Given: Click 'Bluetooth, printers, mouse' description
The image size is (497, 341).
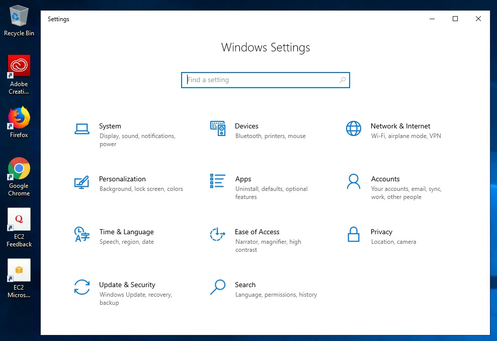Looking at the screenshot, I should [270, 136].
